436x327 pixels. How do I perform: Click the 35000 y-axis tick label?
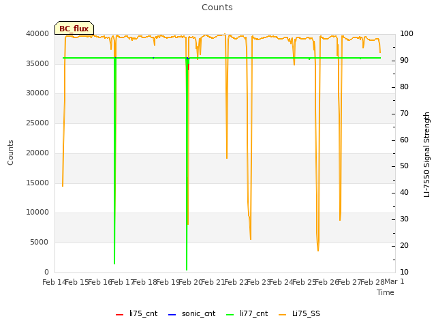click(37, 63)
